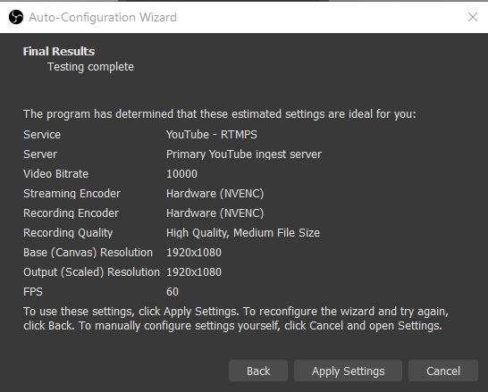Click the Back button

click(258, 371)
